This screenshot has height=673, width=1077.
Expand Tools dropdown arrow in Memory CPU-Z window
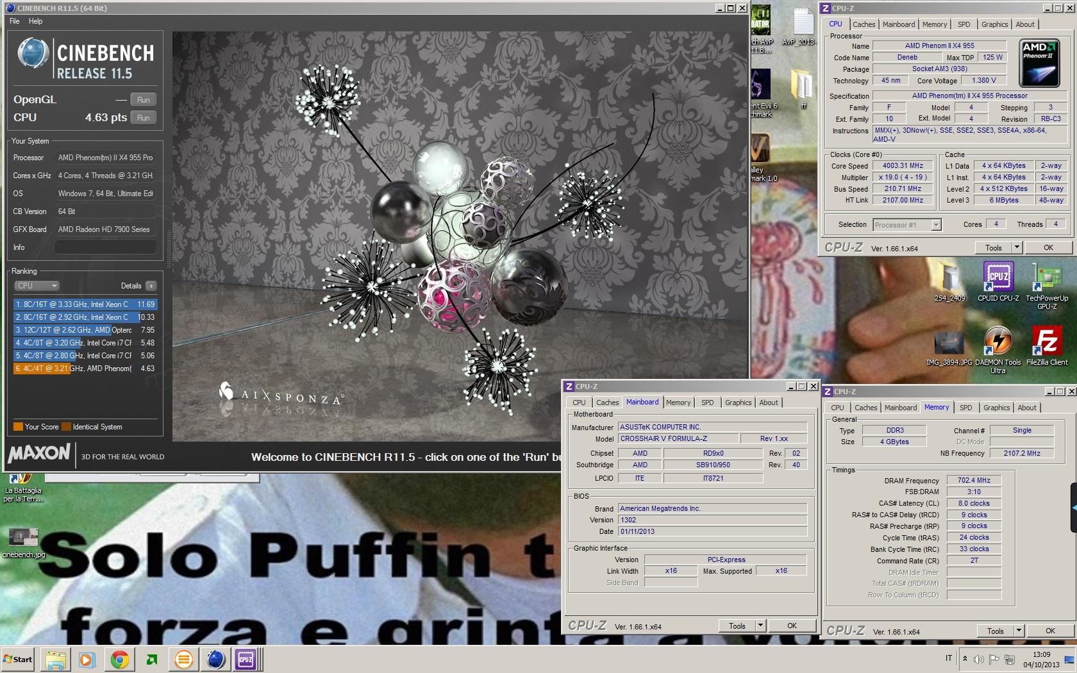1019,631
